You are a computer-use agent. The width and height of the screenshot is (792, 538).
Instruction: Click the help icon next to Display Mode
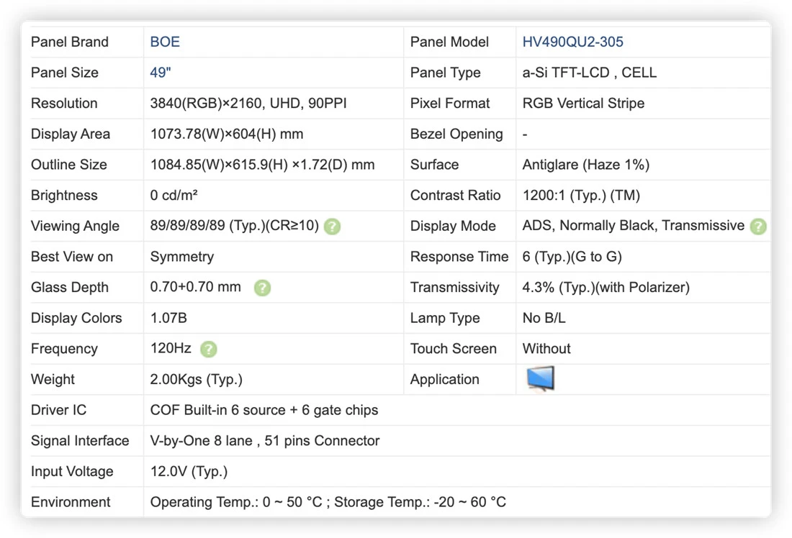tap(758, 227)
